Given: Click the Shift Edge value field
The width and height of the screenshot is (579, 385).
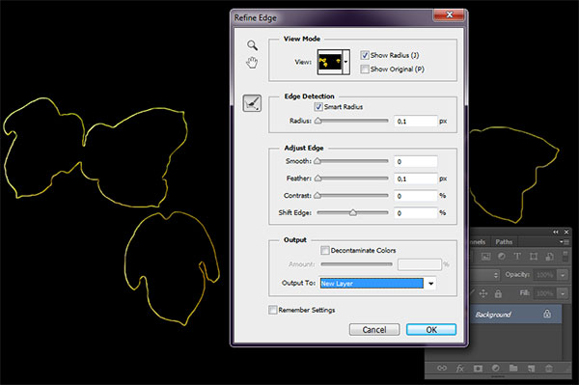Looking at the screenshot, I should point(415,213).
